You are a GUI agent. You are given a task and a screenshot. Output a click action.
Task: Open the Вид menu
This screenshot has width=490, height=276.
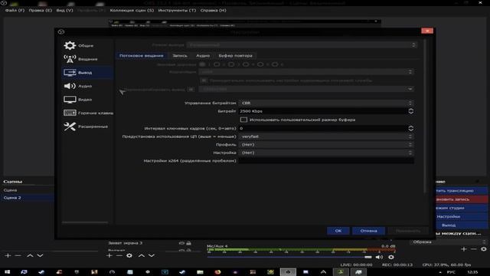[x=64, y=10]
